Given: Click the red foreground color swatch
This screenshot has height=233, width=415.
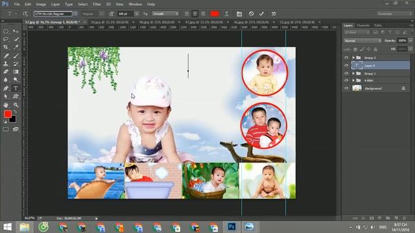Looking at the screenshot, I should coord(8,114).
